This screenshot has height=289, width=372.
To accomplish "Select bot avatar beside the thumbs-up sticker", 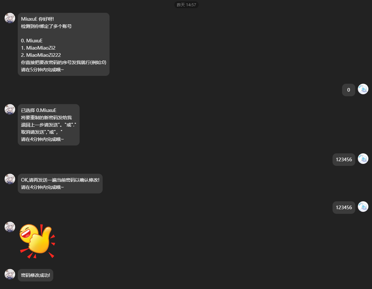I will [10, 227].
